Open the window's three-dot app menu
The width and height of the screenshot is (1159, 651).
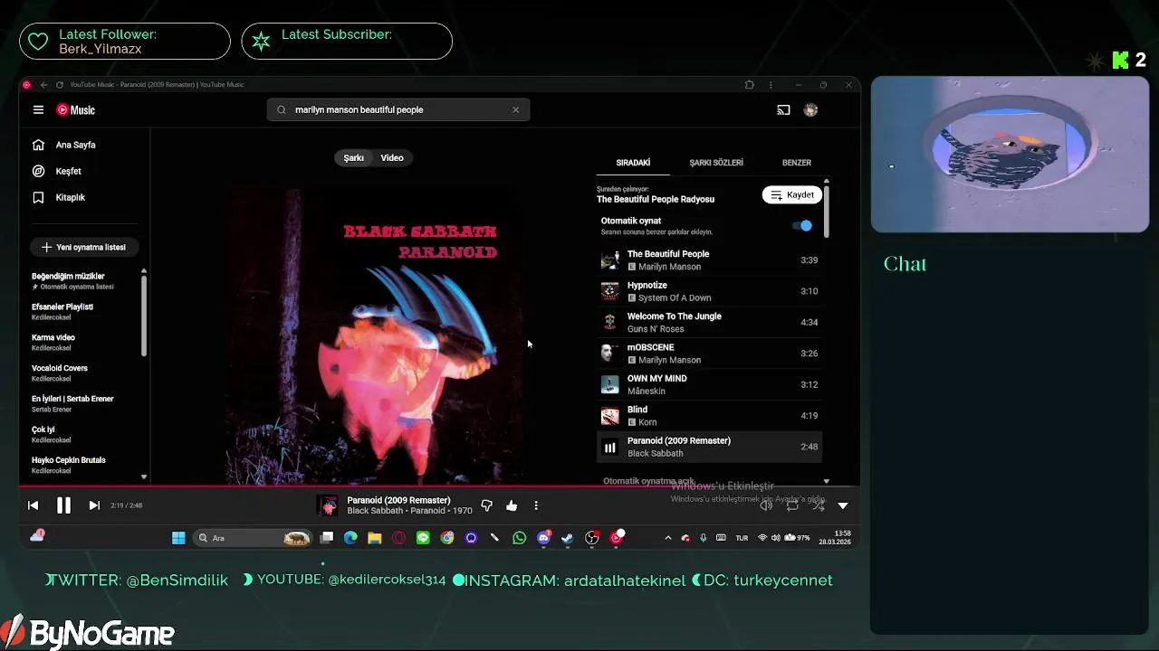tap(771, 85)
